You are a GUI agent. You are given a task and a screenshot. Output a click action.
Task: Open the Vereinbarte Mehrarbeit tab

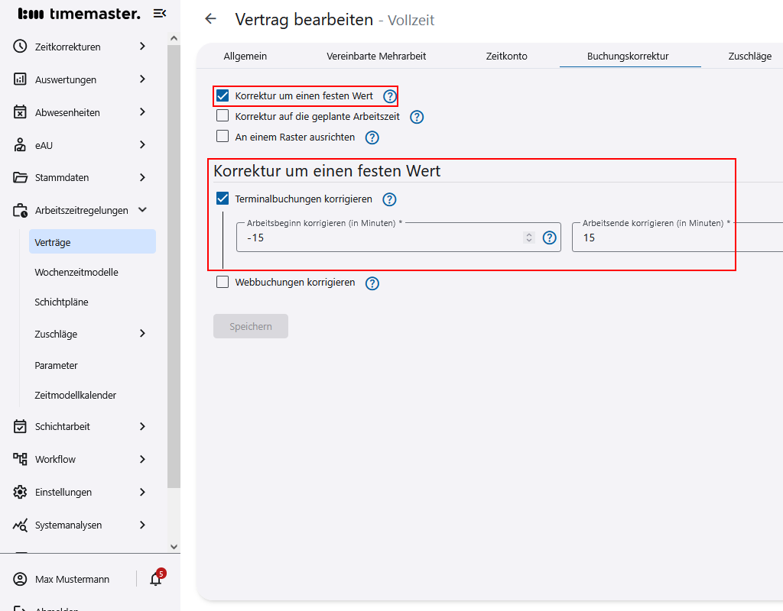pos(376,56)
